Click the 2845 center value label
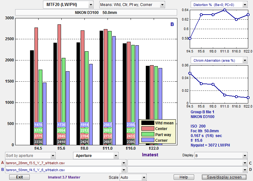The width and height of the screenshot is (253, 181). pyautogui.click(x=61, y=136)
